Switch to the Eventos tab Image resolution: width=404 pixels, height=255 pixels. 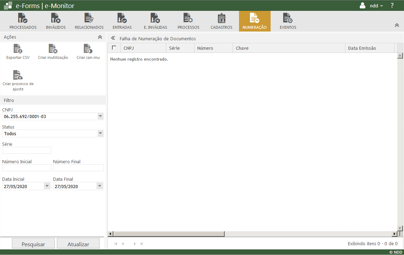pos(288,21)
